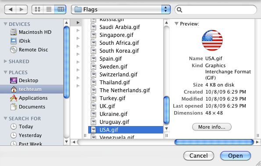
Task: Select the Ukraine.gif file icon
Action: [x=93, y=114]
